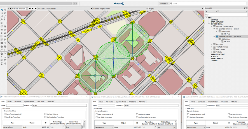Switch to Time Series tab in centroid 8110010

point(132,102)
